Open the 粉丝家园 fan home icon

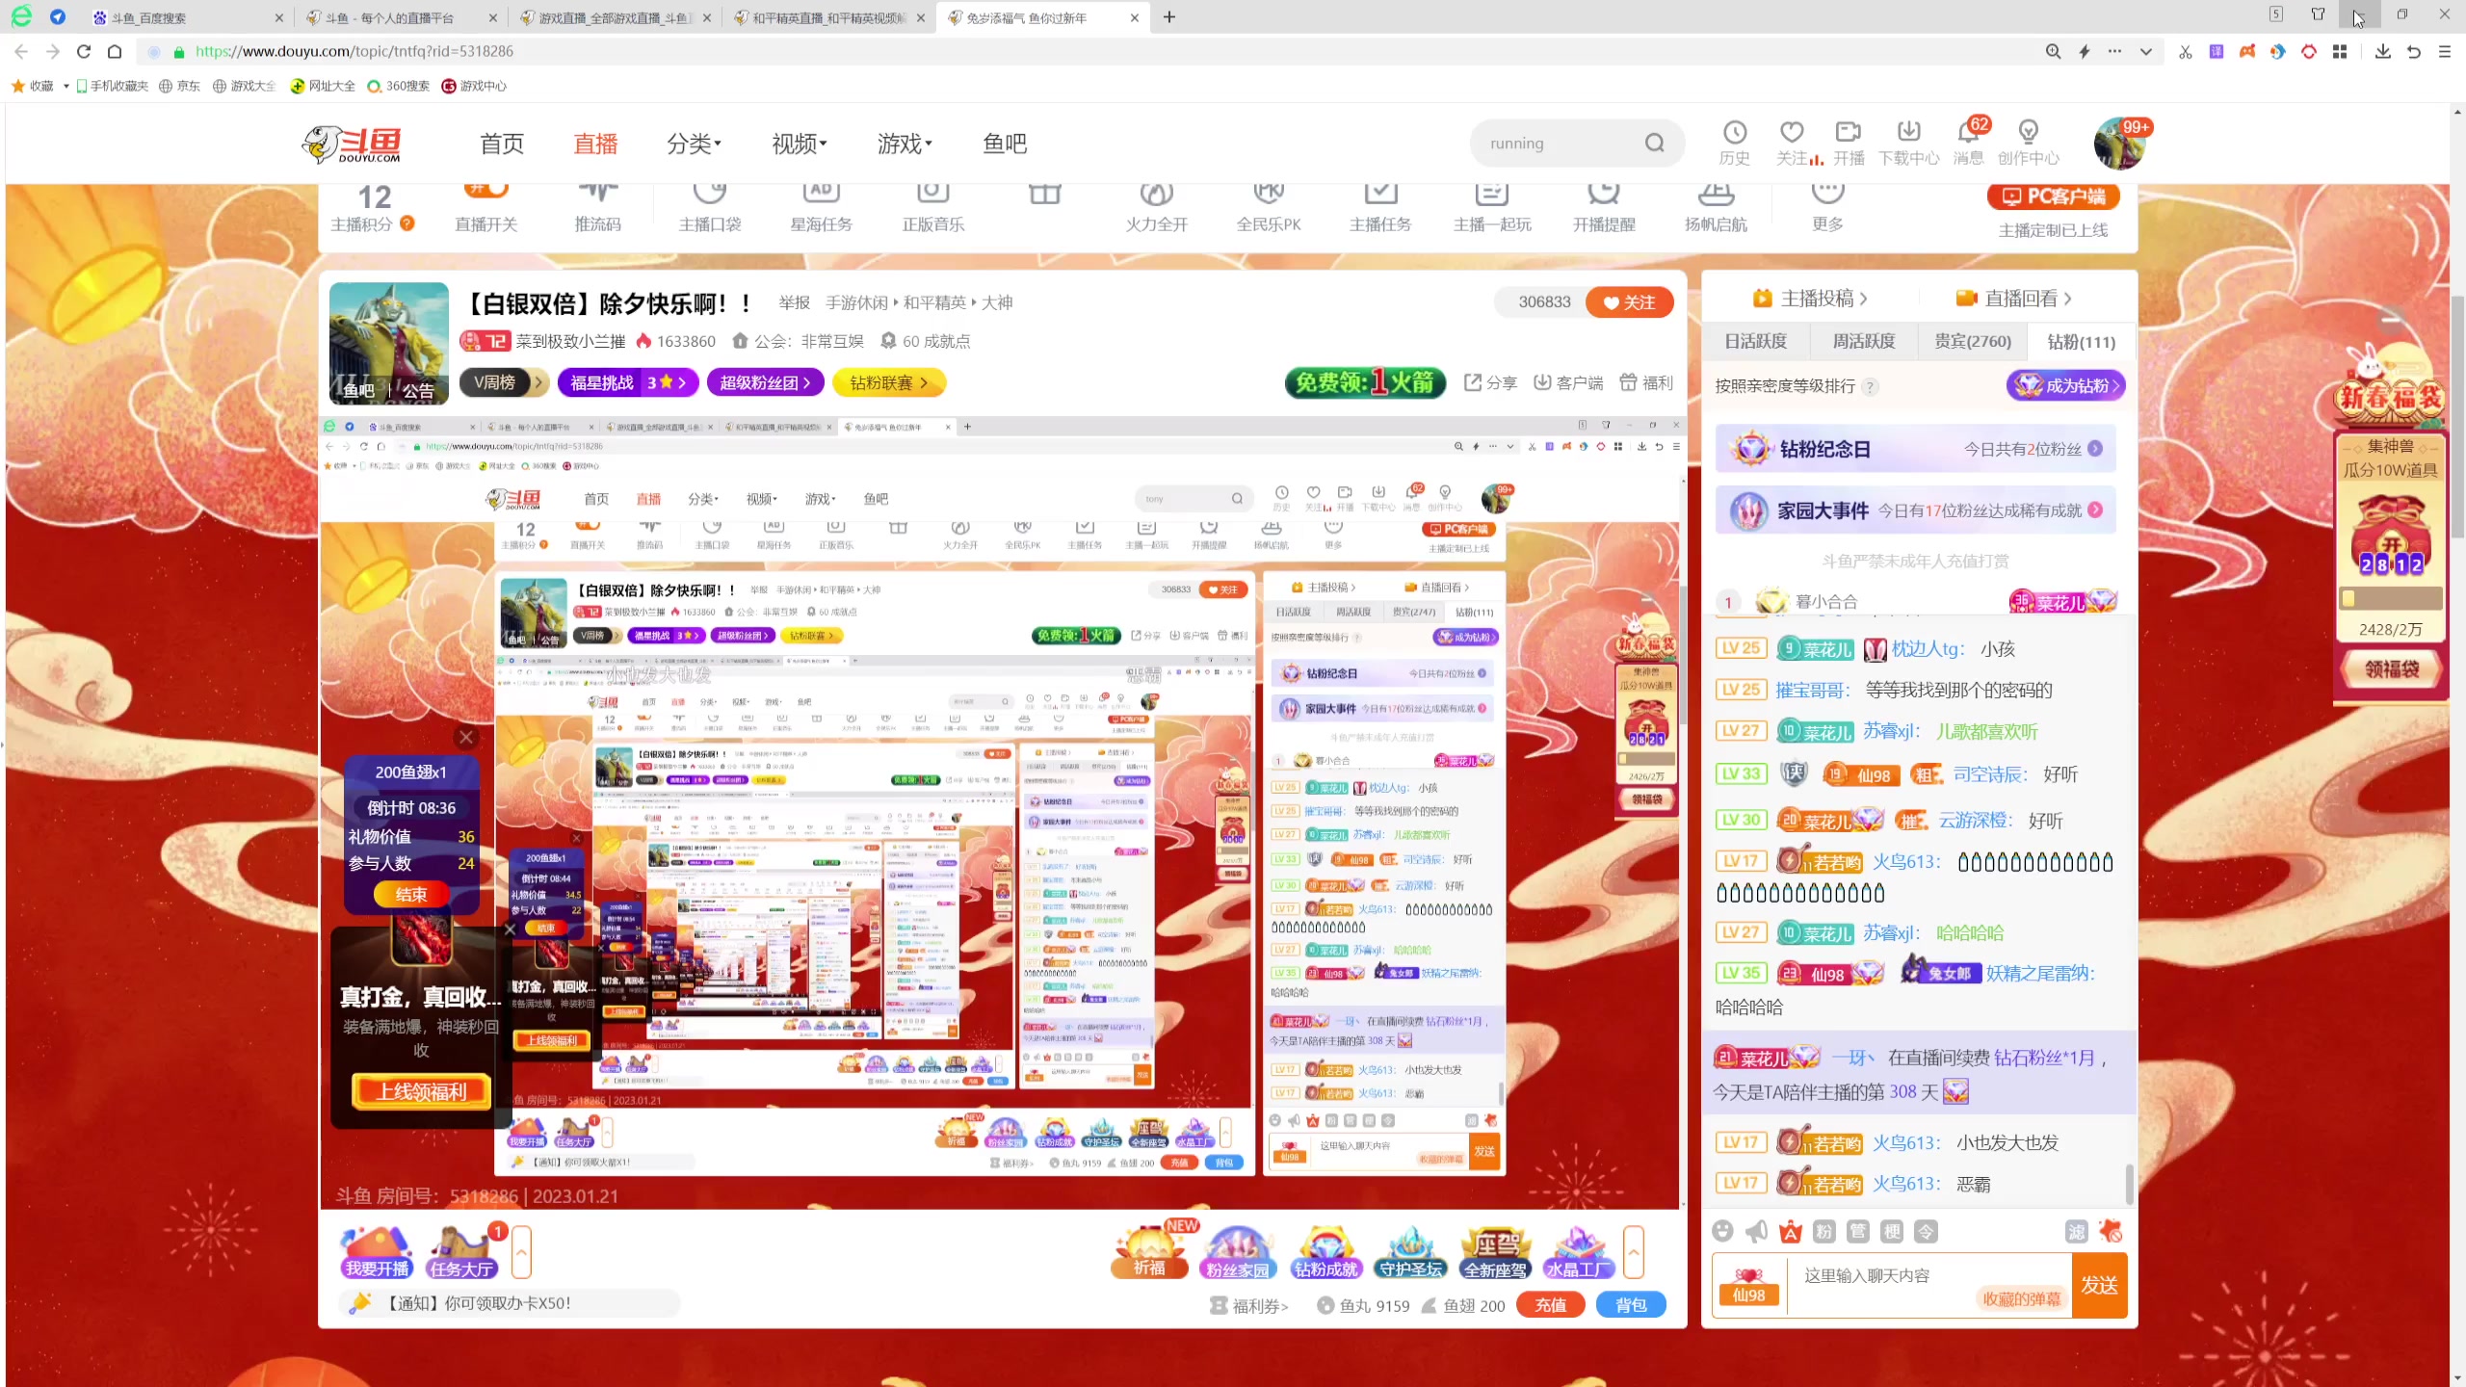point(1238,1252)
